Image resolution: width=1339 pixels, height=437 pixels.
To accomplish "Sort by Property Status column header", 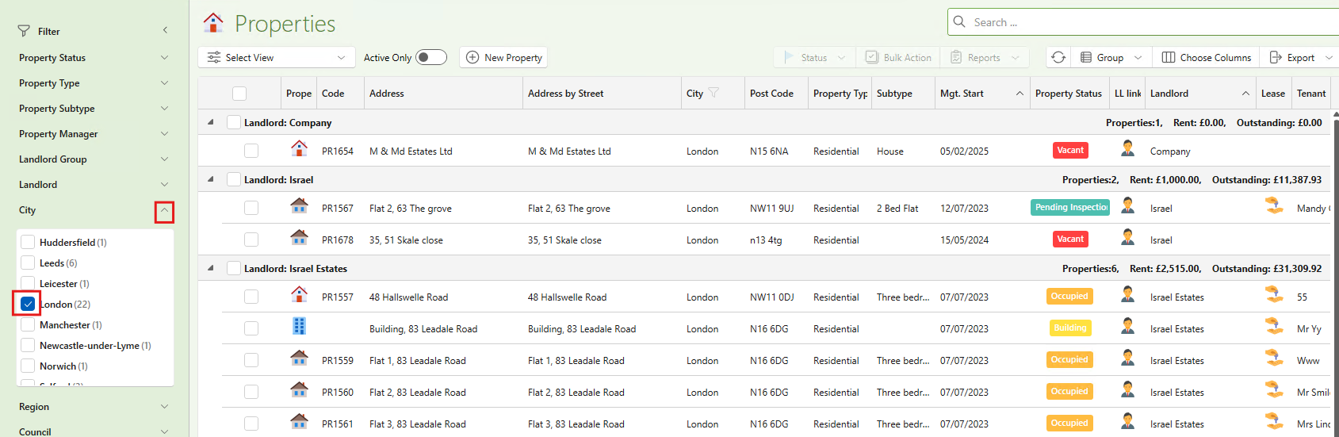I will click(1069, 94).
